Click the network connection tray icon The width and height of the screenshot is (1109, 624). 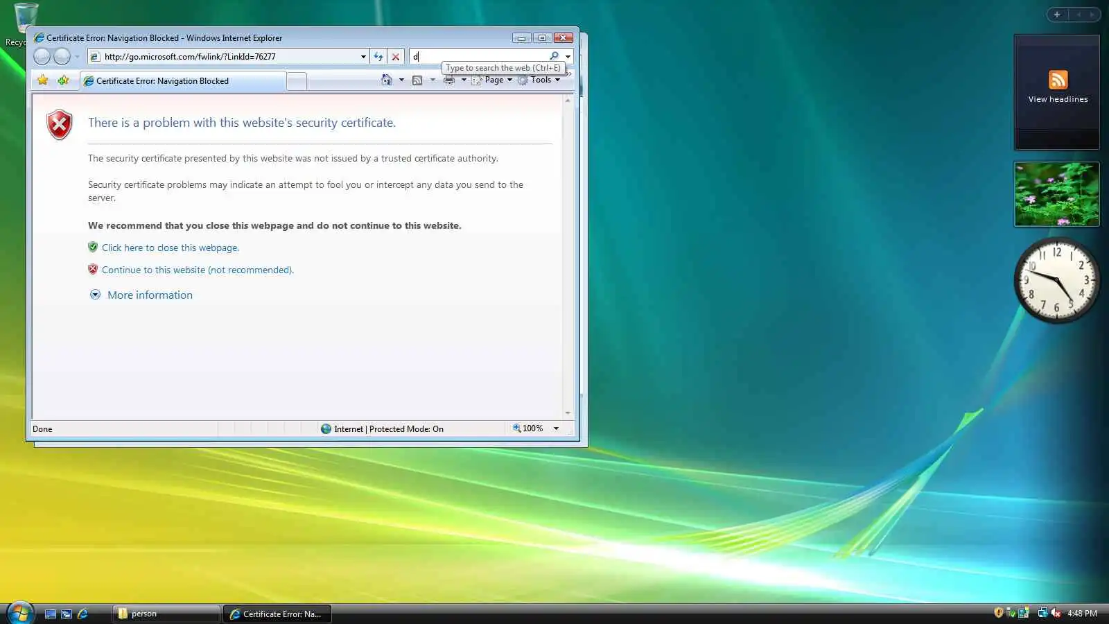coord(1042,612)
